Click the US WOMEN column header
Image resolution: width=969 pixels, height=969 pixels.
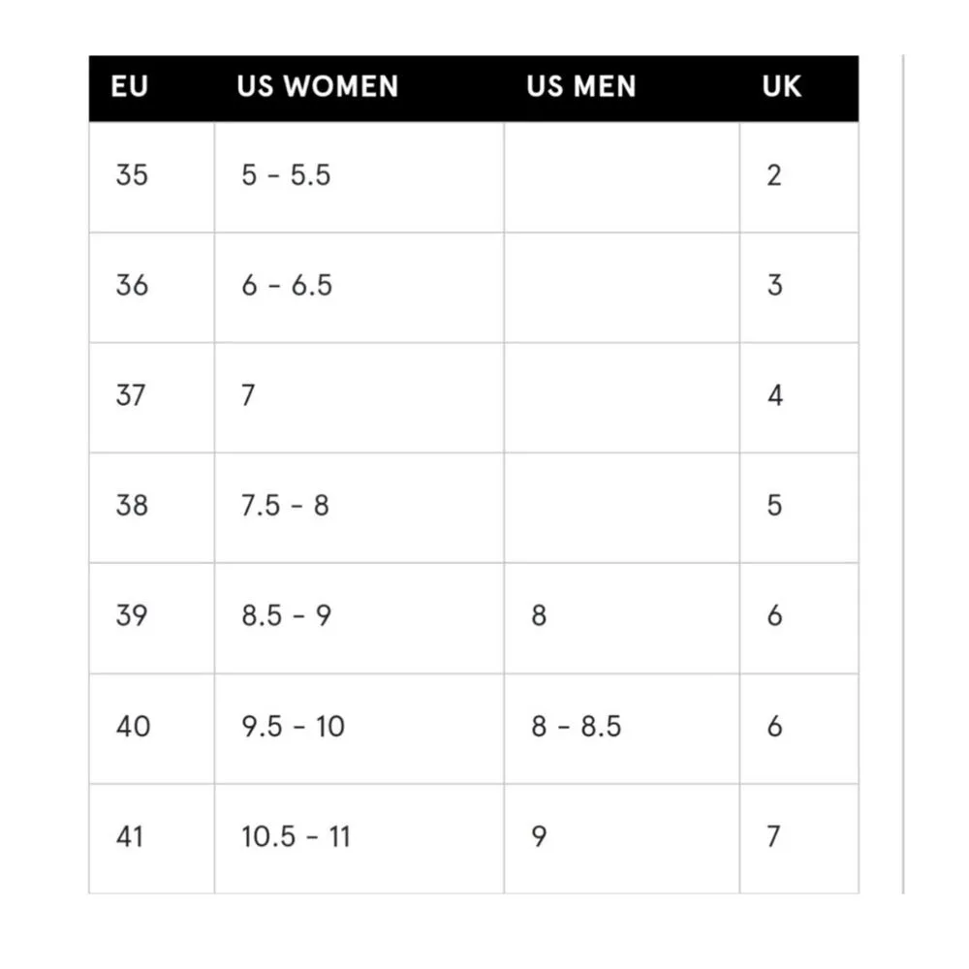click(x=317, y=87)
